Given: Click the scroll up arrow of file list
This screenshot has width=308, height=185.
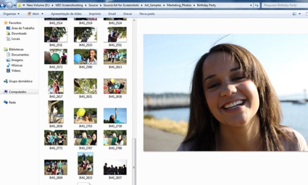Looking at the screenshot, I should point(134,20).
